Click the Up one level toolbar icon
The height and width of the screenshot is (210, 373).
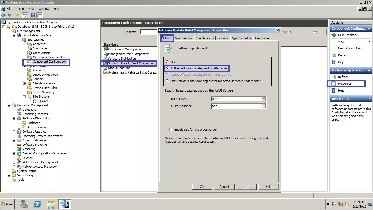coord(18,15)
